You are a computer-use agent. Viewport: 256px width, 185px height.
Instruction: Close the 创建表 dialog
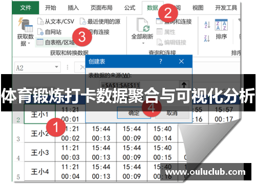click(x=181, y=61)
